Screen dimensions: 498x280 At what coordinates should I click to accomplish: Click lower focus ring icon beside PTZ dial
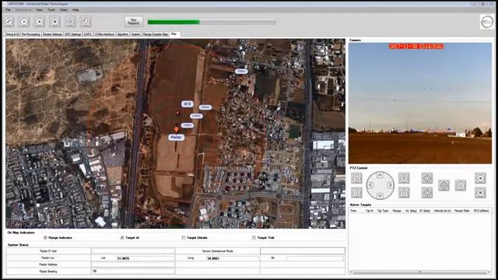coord(404,193)
